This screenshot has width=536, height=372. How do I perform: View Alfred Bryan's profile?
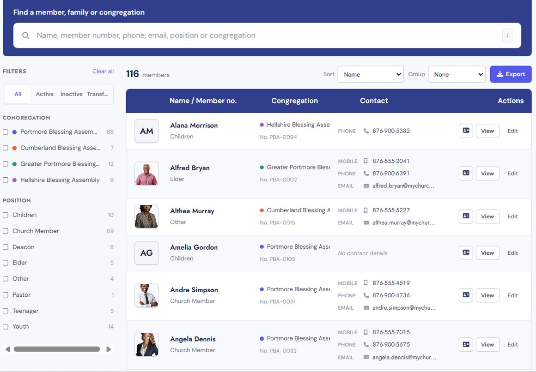click(487, 174)
